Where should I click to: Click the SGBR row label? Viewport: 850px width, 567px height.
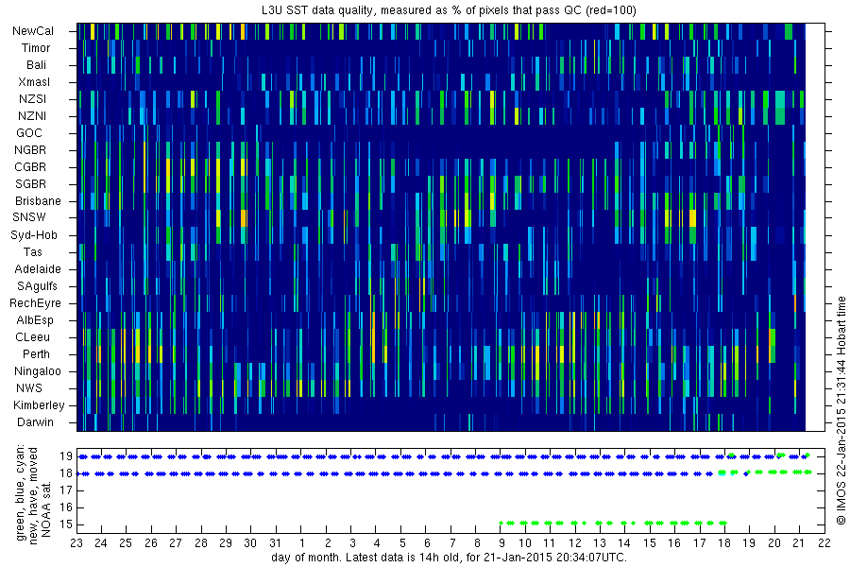pyautogui.click(x=30, y=184)
